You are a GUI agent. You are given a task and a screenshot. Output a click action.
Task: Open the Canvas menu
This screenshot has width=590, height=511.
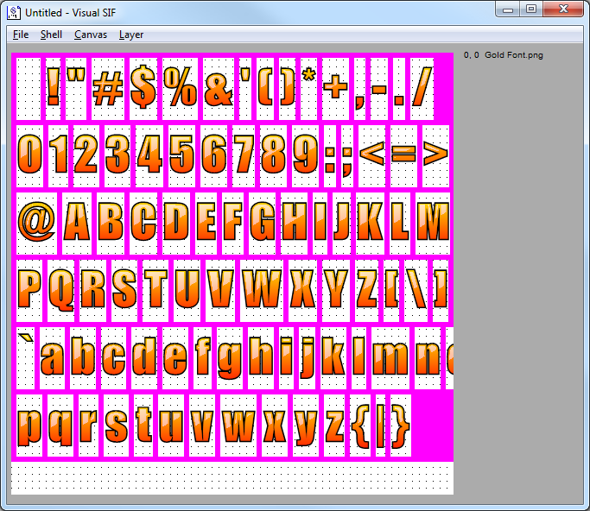coord(91,35)
